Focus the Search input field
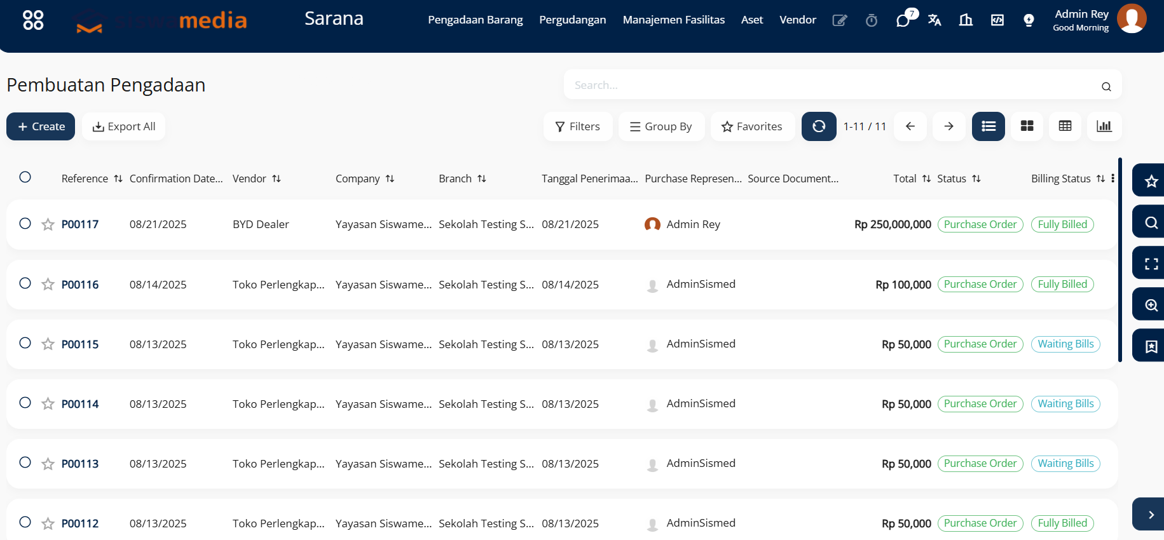This screenshot has width=1164, height=540. tap(833, 85)
